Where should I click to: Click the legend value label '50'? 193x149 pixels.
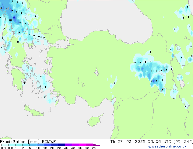[94, 148]
